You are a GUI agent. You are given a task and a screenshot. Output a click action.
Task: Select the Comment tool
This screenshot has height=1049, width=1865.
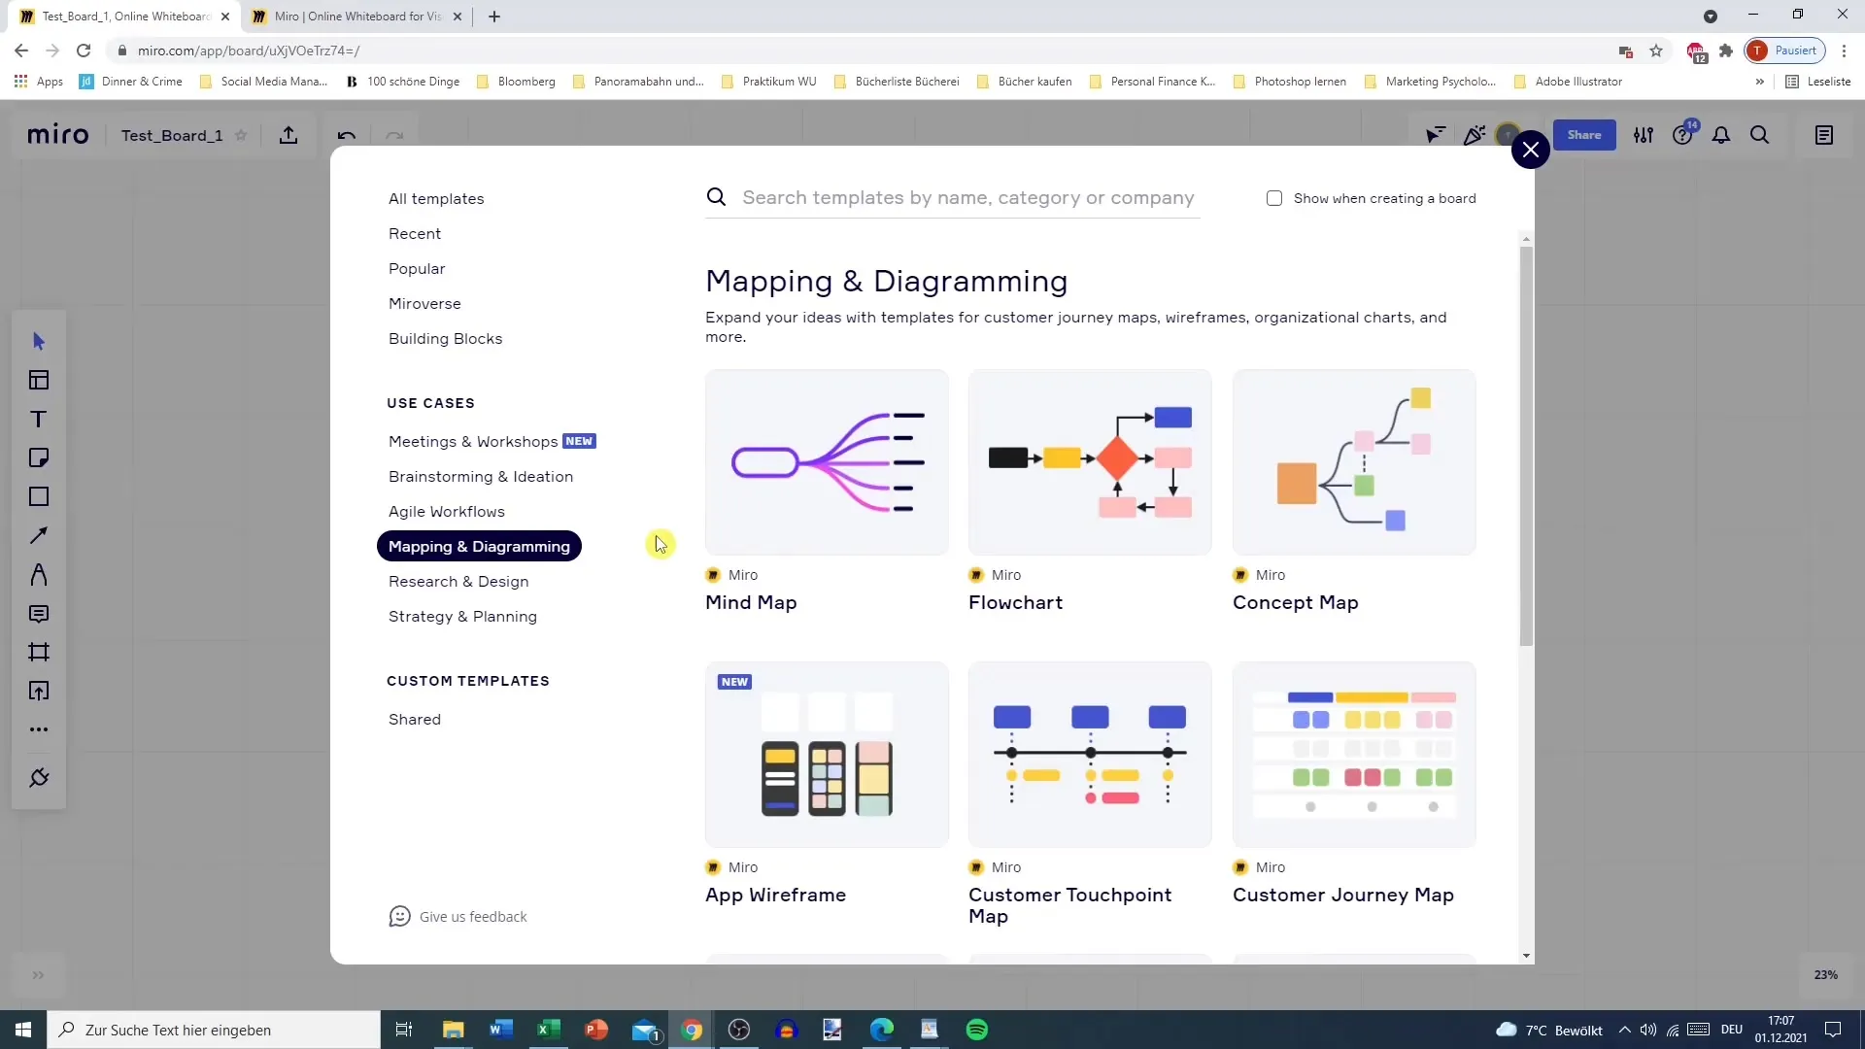click(x=39, y=613)
